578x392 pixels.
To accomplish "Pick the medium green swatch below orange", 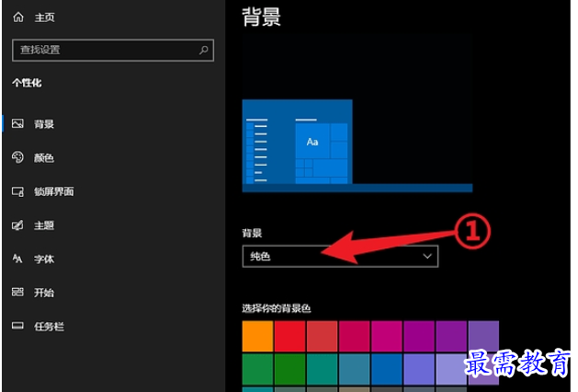I will 257,369.
